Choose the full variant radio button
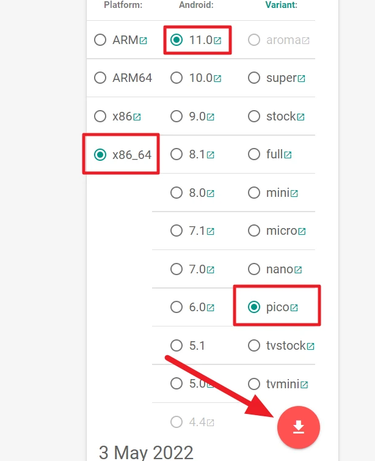Viewport: 375px width, 461px height. tap(254, 154)
